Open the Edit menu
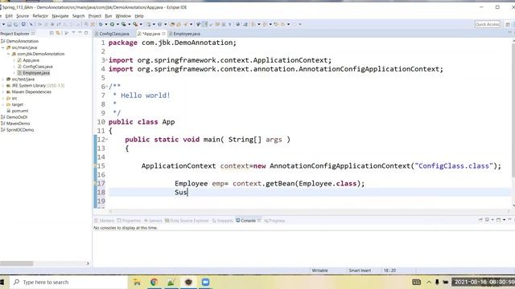The image size is (515, 289). tap(9, 16)
